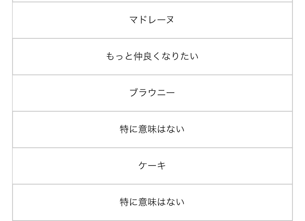Click the sweet between the two 特に意味はない rows
Viewport: 305px width, 221px height.
point(152,166)
